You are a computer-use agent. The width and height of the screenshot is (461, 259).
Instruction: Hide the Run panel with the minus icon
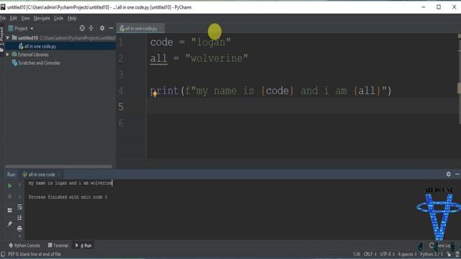click(x=457, y=174)
